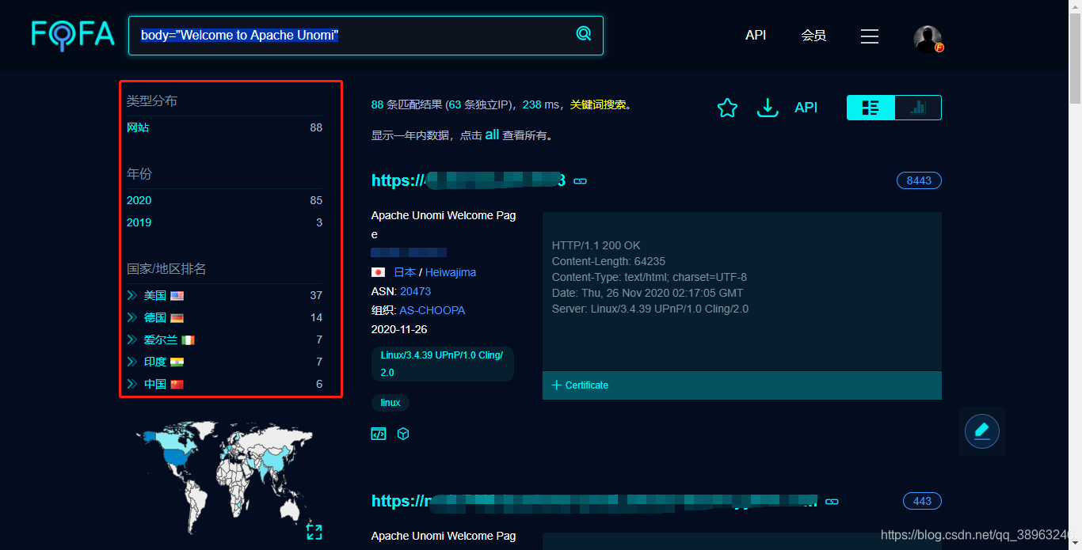Viewport: 1082px width, 550px height.
Task: Open the Heiwajima city link
Action: pyautogui.click(x=451, y=272)
